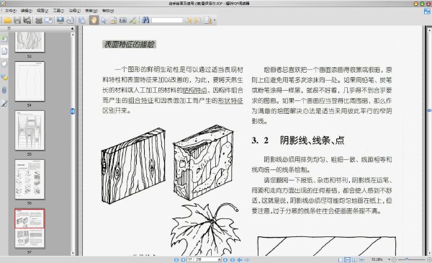Viewport: 432px width, 263px height.
Task: Print the document with the printer icon
Action: 39,20
